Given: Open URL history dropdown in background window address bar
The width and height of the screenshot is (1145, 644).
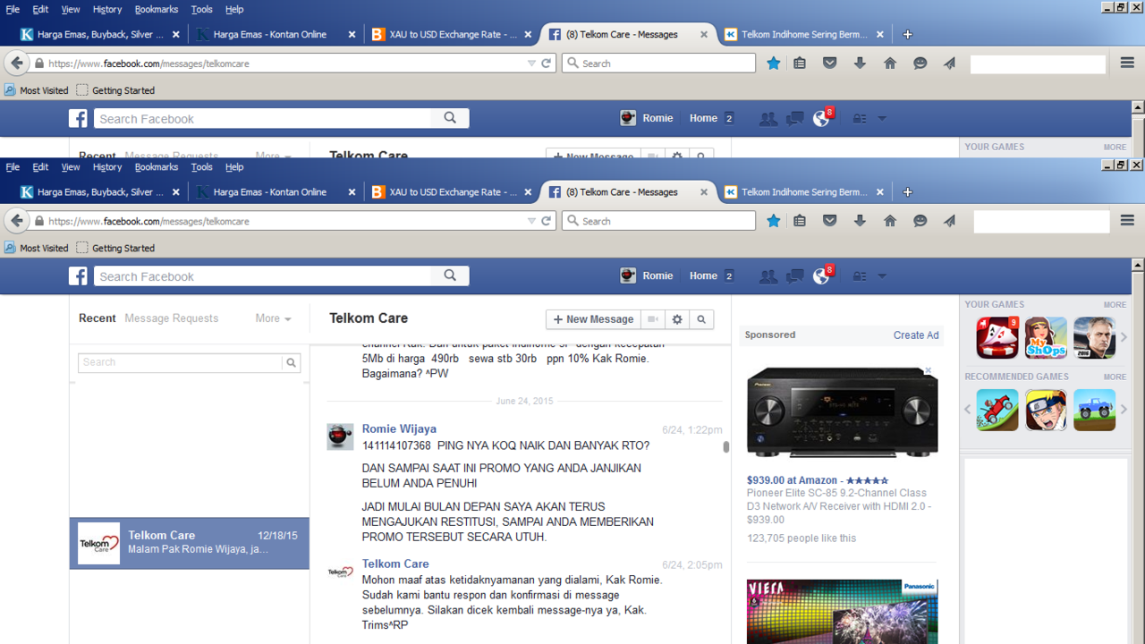Looking at the screenshot, I should pos(531,64).
